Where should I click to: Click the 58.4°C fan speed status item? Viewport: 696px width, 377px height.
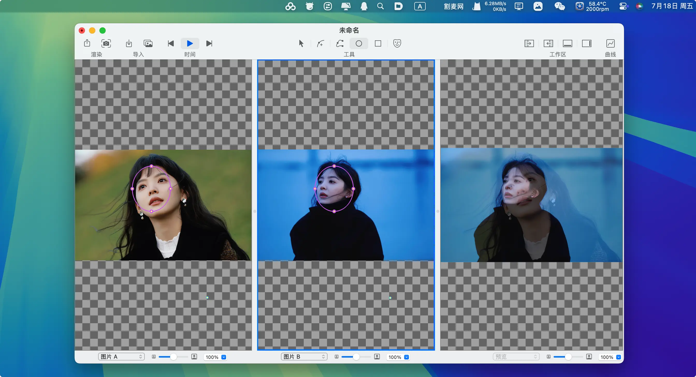[592, 6]
